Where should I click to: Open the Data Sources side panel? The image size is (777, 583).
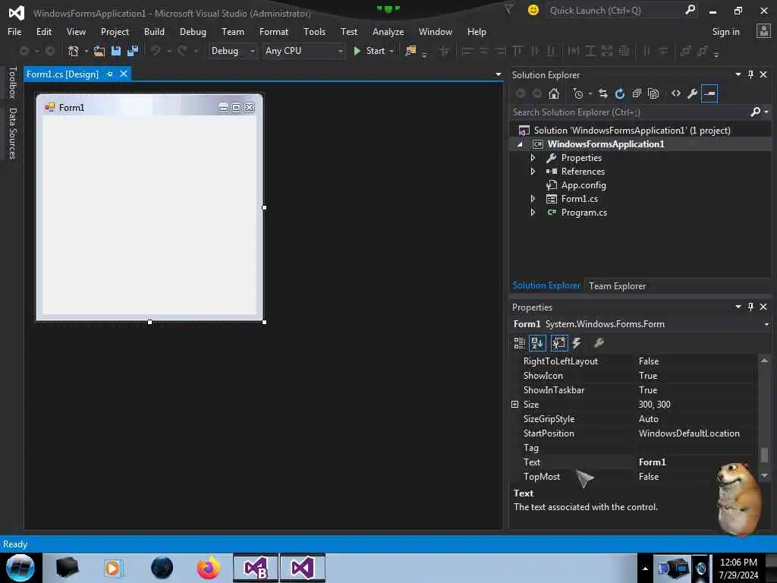tap(13, 134)
